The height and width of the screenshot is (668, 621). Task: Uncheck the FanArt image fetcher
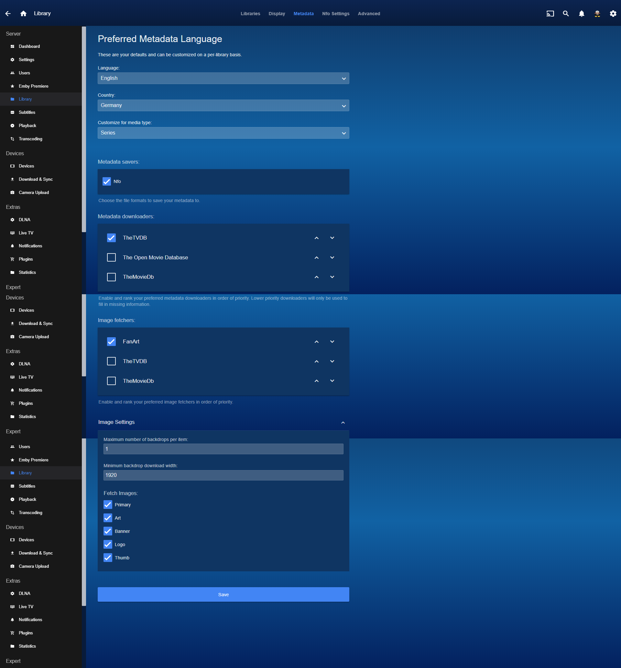coord(111,341)
